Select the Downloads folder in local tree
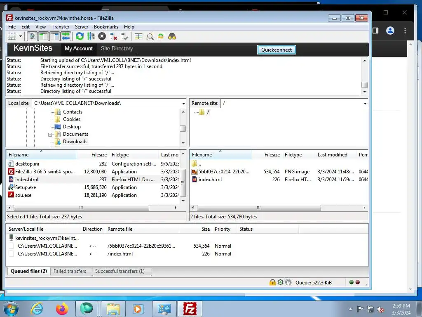 click(x=75, y=142)
